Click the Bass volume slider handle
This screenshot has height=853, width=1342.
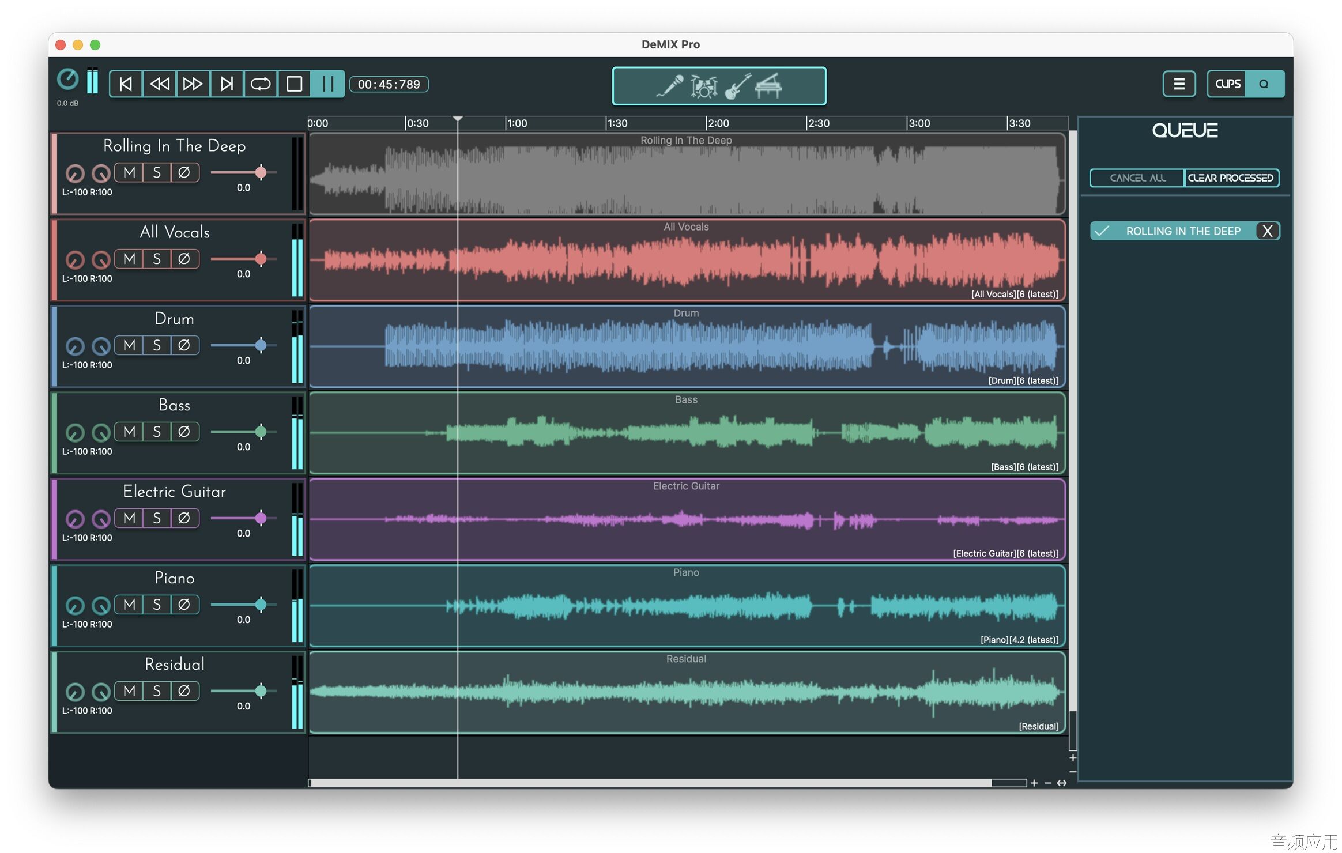point(261,432)
